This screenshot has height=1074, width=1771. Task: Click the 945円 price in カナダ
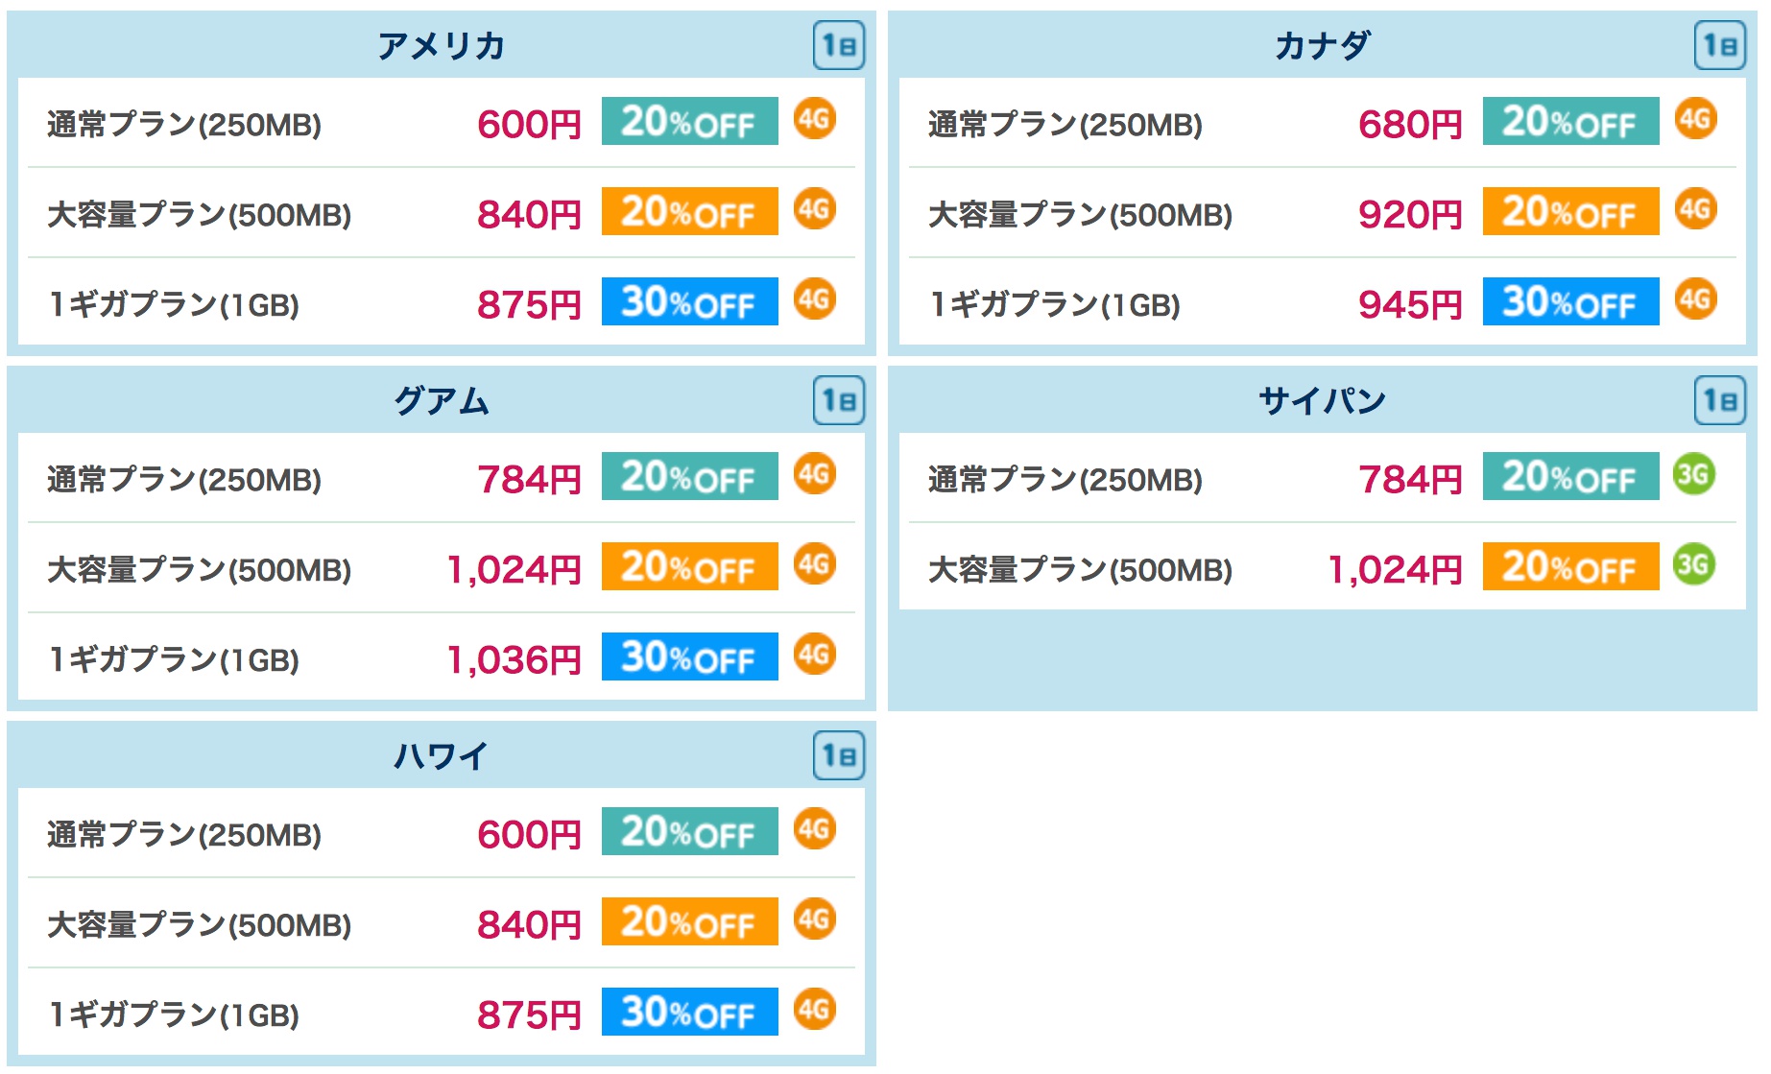(1410, 305)
